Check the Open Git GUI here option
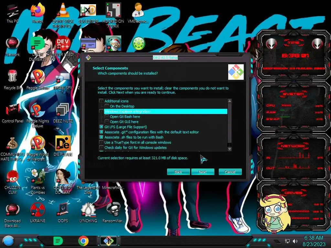Viewport: 331px width, 248px height. click(107, 122)
